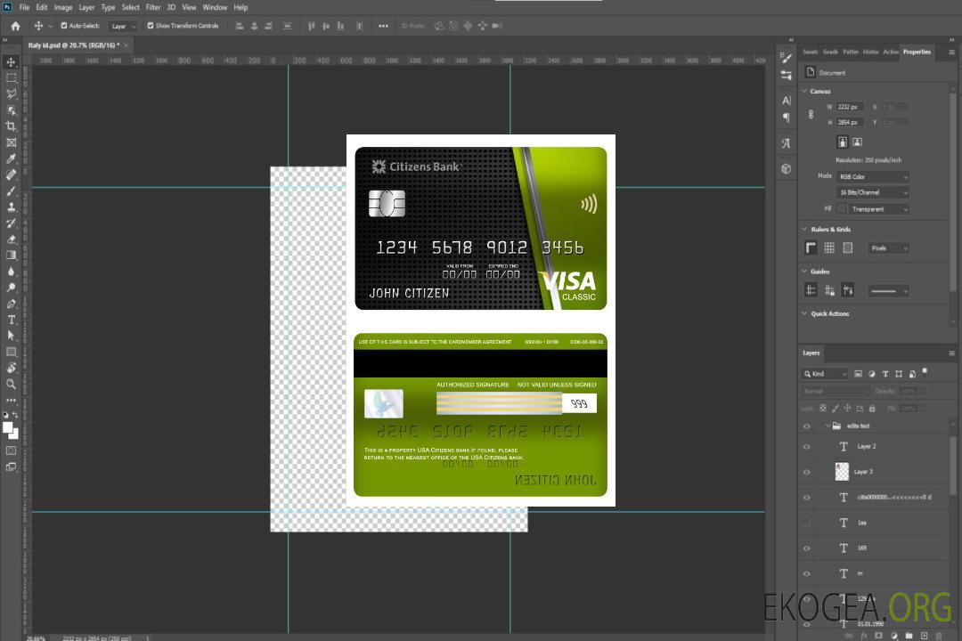Image resolution: width=962 pixels, height=641 pixels.
Task: Select the Eyedropper tool
Action: [x=11, y=158]
